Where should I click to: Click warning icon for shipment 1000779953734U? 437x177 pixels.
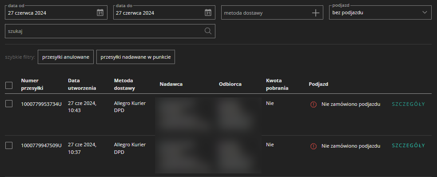[314, 105]
